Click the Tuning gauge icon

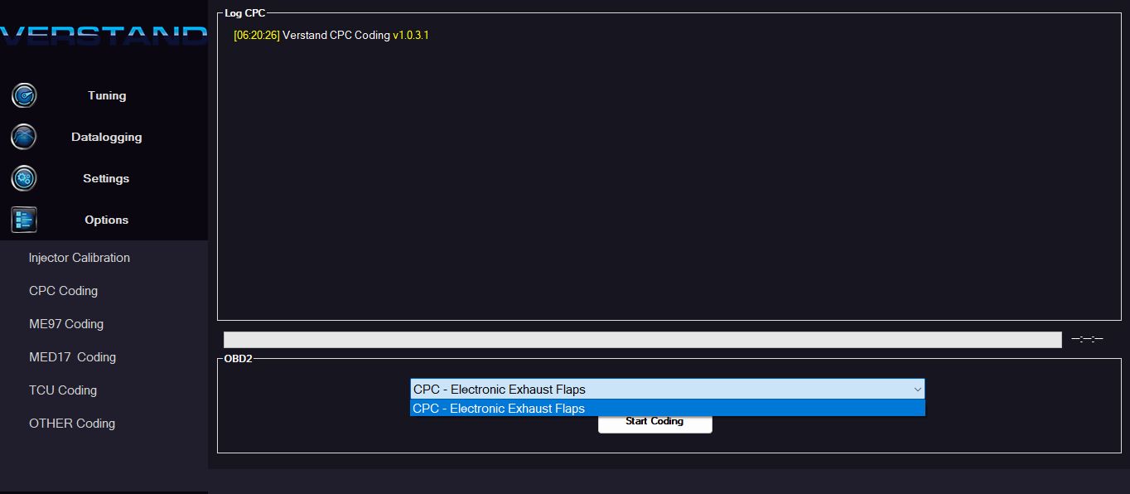[x=24, y=95]
